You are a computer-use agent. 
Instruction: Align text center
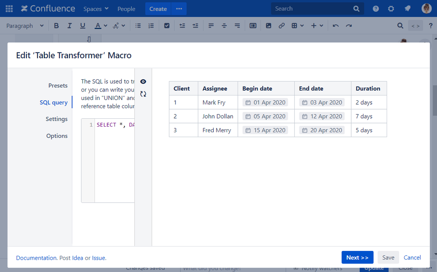click(224, 26)
